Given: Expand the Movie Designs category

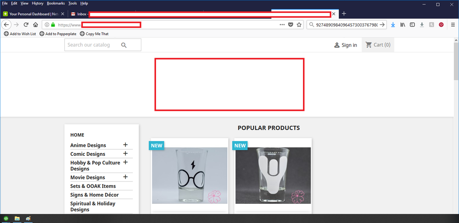Looking at the screenshot, I should (125, 177).
